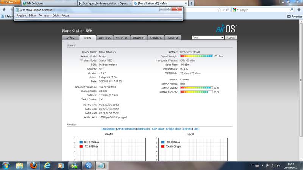Open the on-screen keyboard tray icon
This screenshot has height=170, width=303.
click(x=257, y=165)
